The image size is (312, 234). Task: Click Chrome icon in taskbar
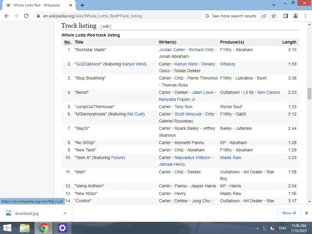[x=44, y=228]
